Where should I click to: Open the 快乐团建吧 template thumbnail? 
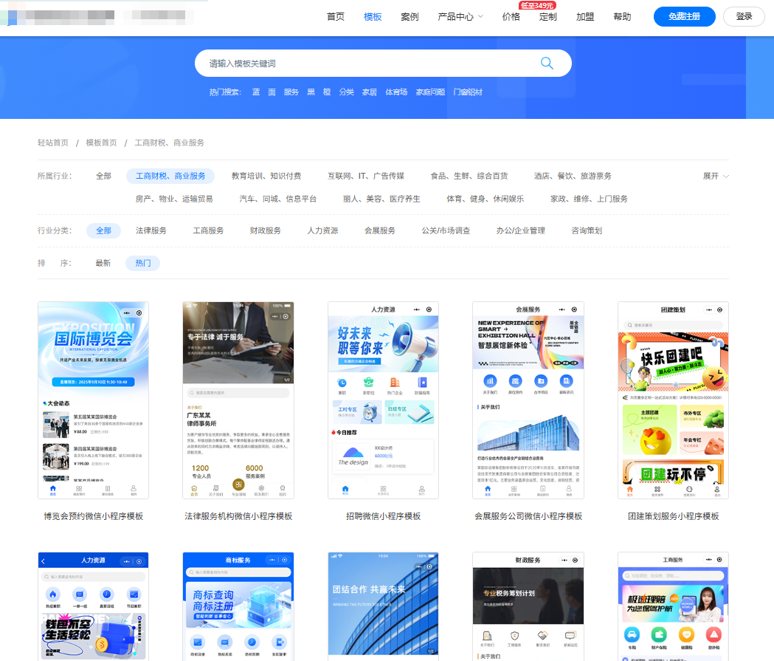click(674, 400)
